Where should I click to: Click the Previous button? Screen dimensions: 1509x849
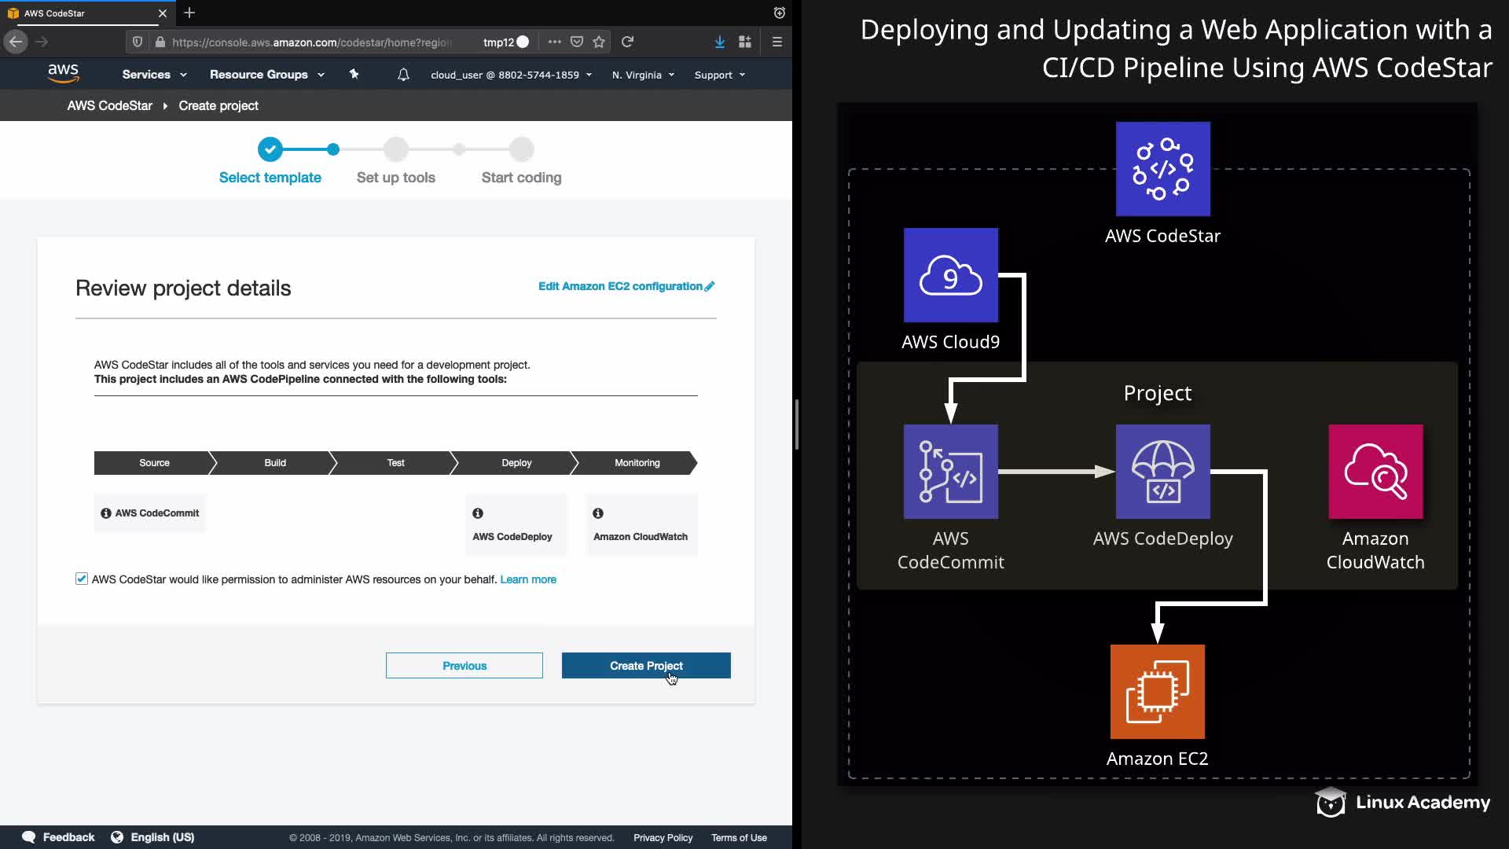click(x=464, y=666)
